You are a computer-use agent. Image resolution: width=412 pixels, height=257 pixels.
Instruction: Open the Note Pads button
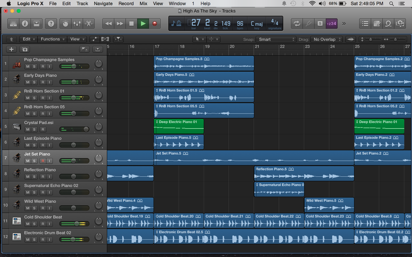click(x=377, y=24)
